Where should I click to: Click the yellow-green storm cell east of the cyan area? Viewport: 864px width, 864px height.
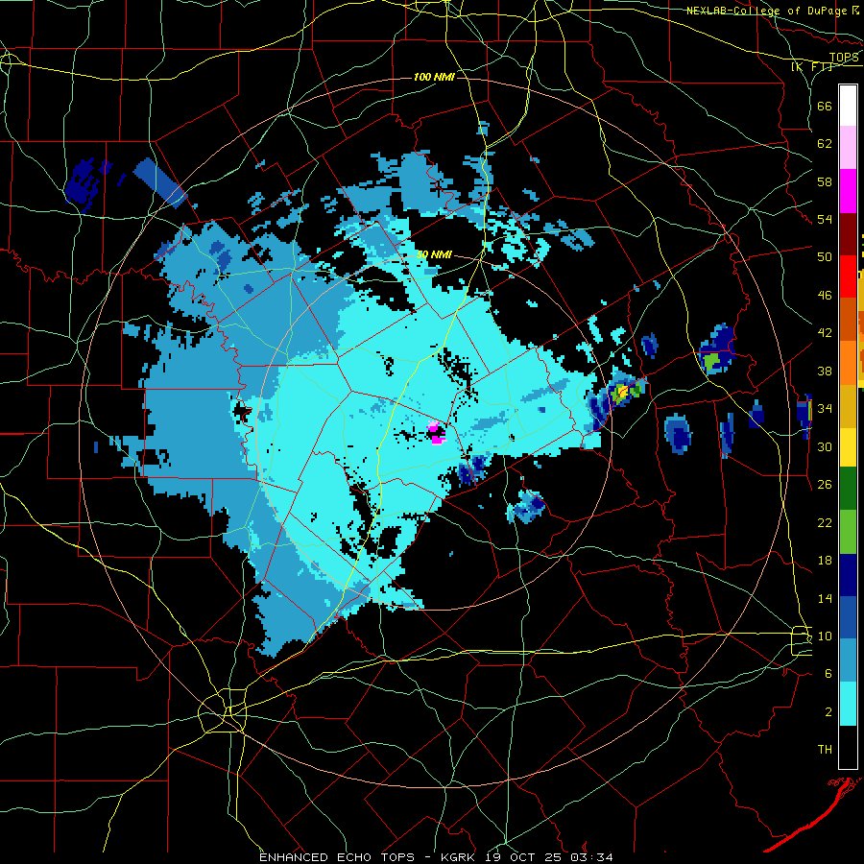(624, 392)
